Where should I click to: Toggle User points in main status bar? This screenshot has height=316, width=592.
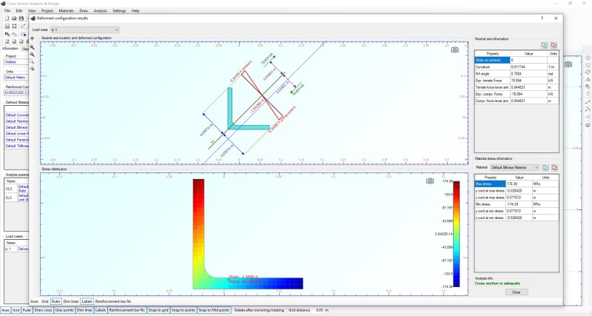[64, 310]
